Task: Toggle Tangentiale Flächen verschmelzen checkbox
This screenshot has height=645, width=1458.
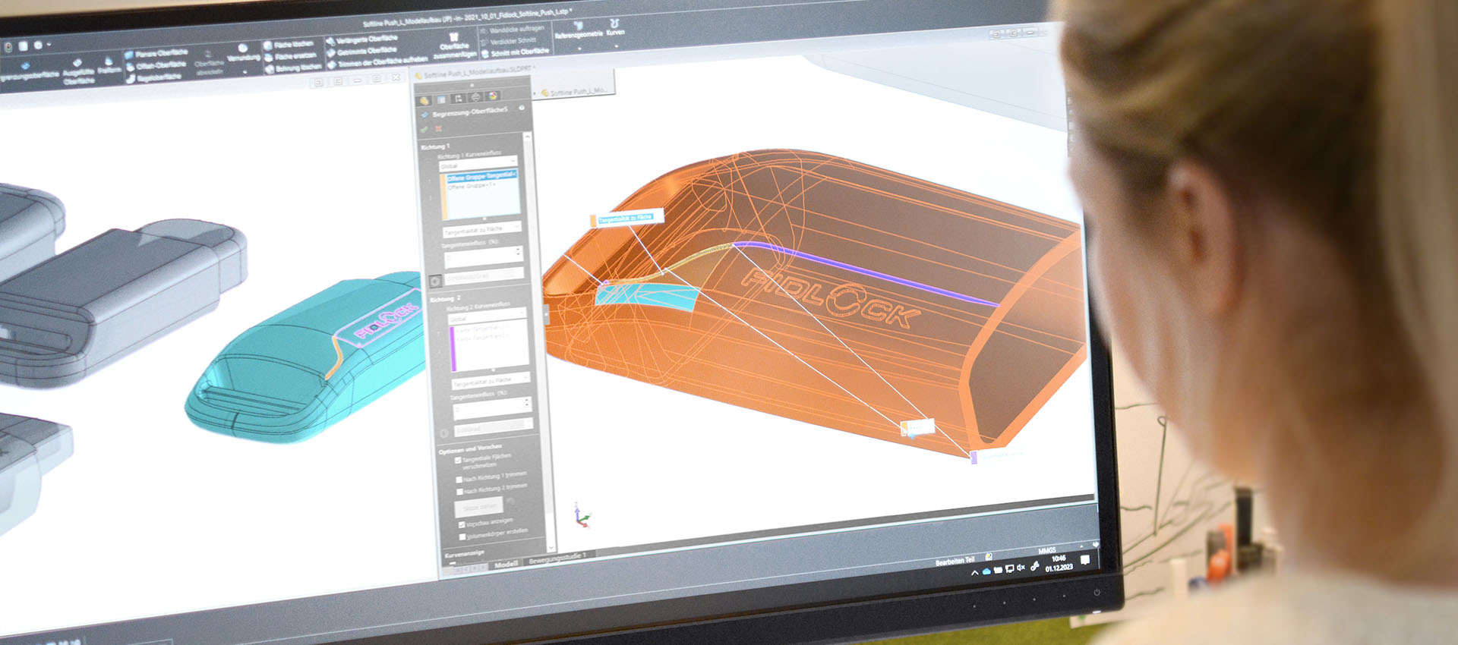Action: pyautogui.click(x=458, y=460)
